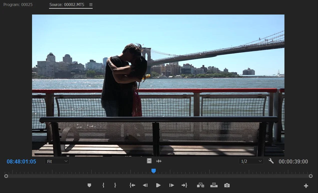Open Settings wrench menu

tap(271, 161)
